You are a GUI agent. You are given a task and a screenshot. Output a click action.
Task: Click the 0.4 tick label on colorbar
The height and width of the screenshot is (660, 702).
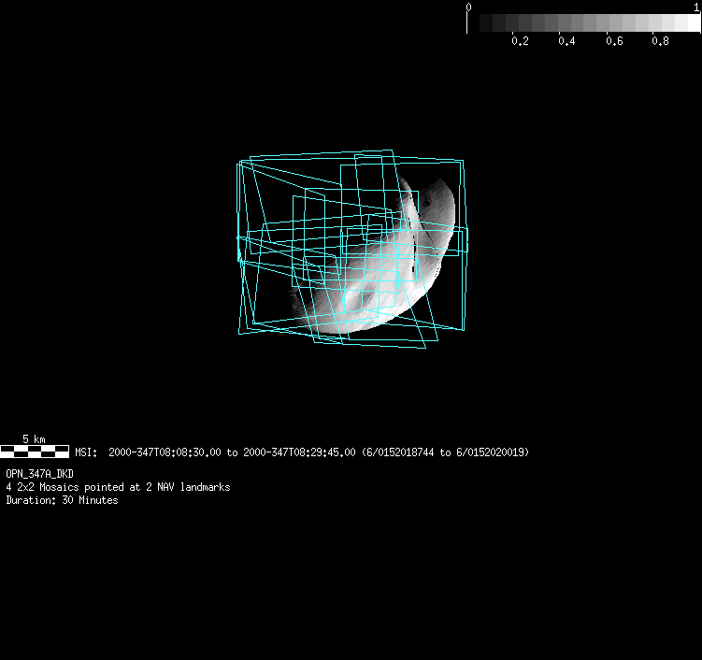pyautogui.click(x=566, y=42)
